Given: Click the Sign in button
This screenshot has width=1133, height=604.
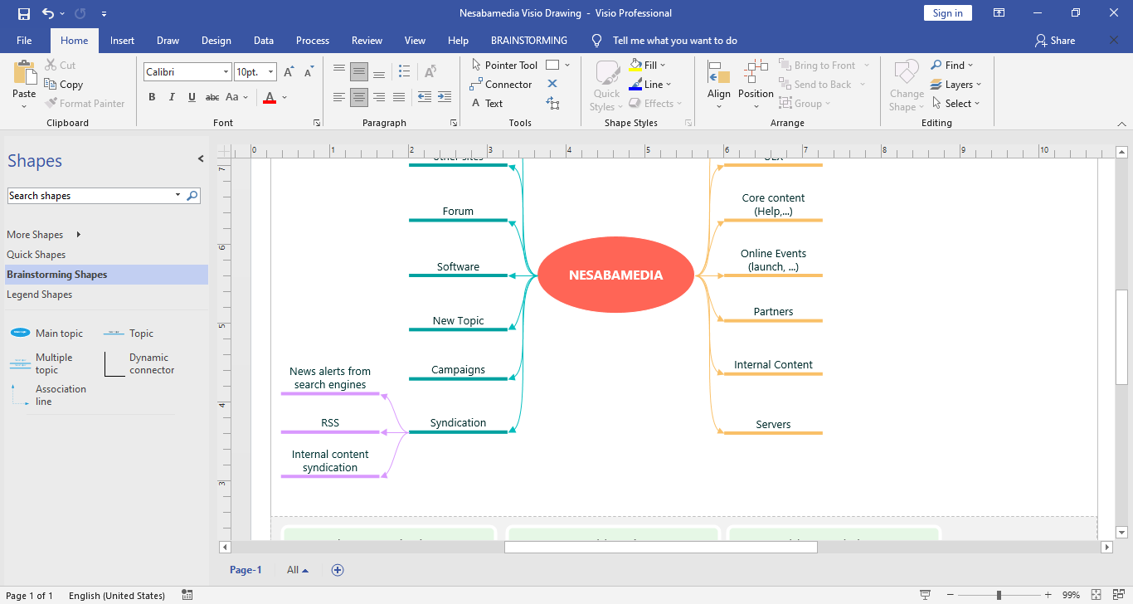Looking at the screenshot, I should [947, 13].
